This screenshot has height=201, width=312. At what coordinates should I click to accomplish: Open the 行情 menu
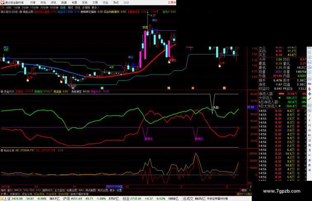(33, 2)
